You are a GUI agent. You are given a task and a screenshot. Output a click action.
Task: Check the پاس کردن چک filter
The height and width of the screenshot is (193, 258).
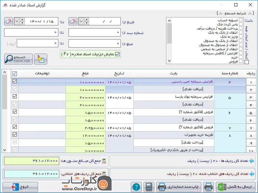click(241, 24)
